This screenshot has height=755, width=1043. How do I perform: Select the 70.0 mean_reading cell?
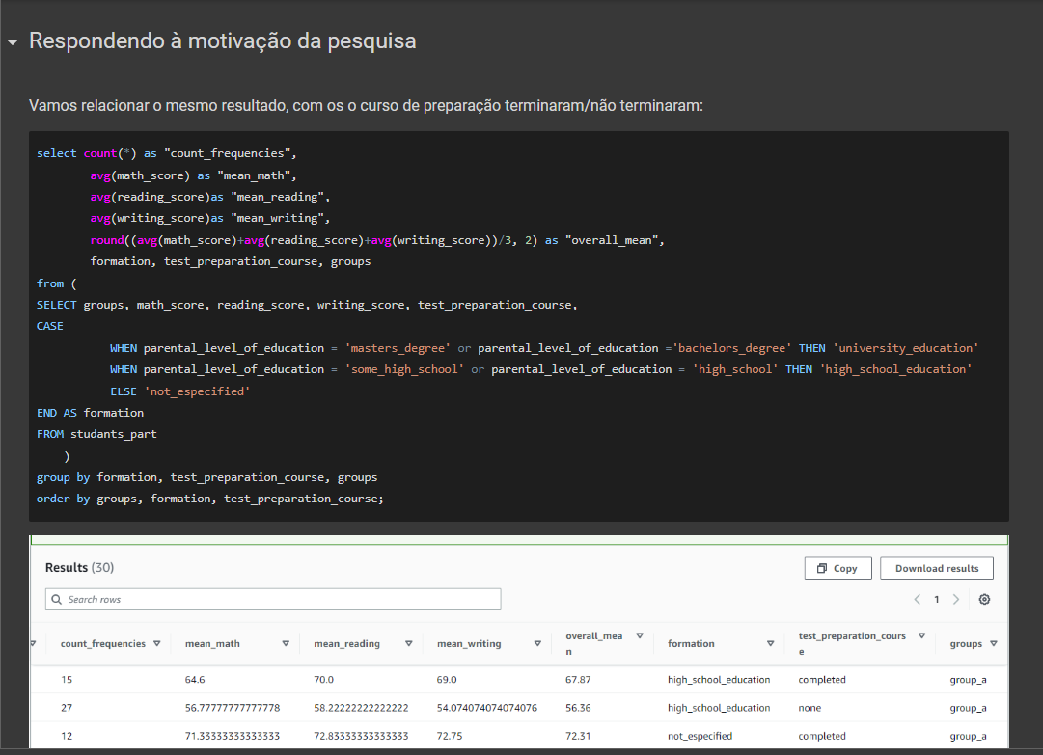tap(324, 679)
